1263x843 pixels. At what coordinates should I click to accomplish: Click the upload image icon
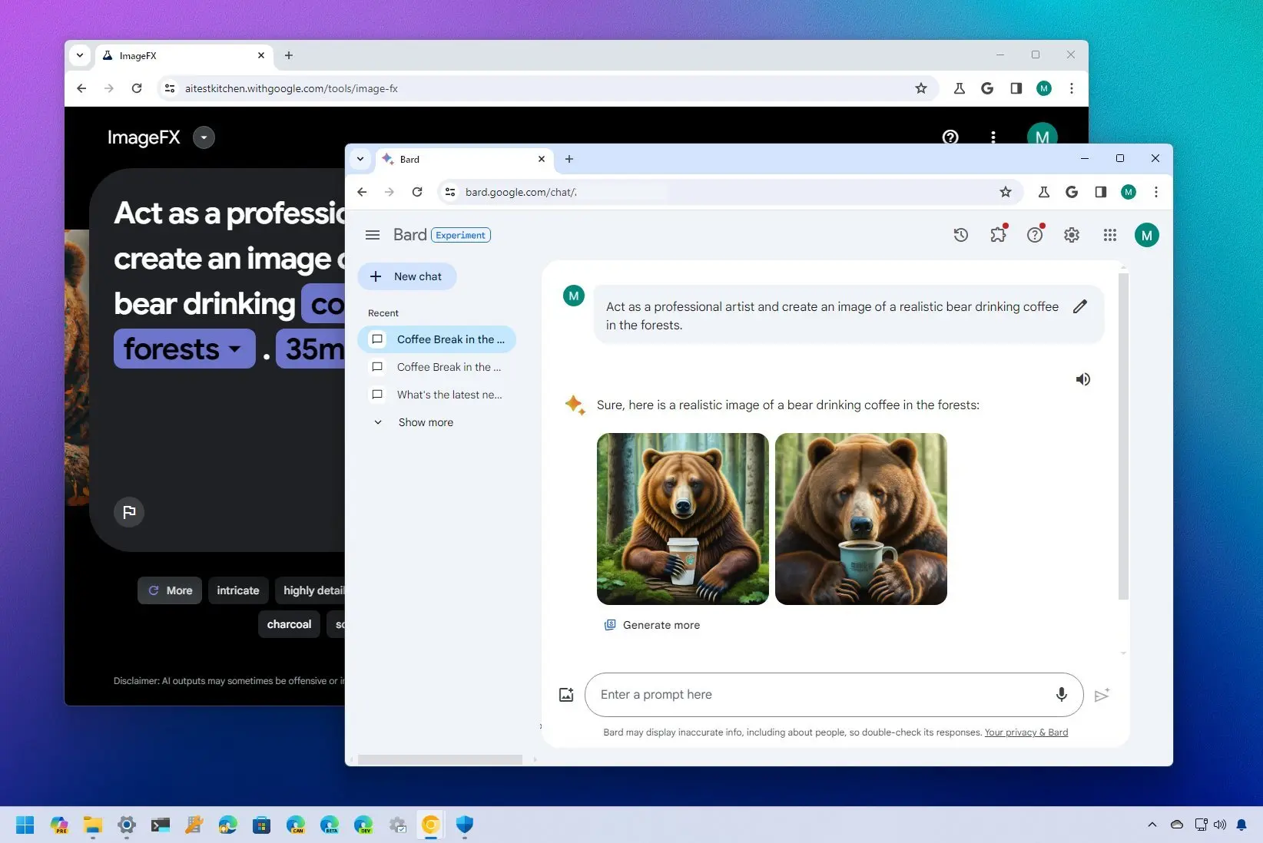(566, 695)
